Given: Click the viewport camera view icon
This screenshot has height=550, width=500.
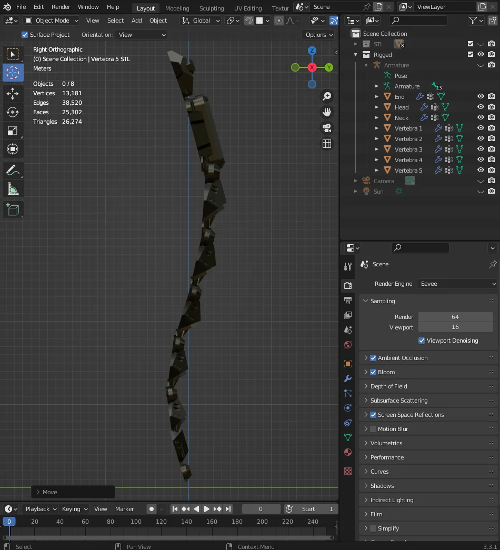Looking at the screenshot, I should click(327, 128).
